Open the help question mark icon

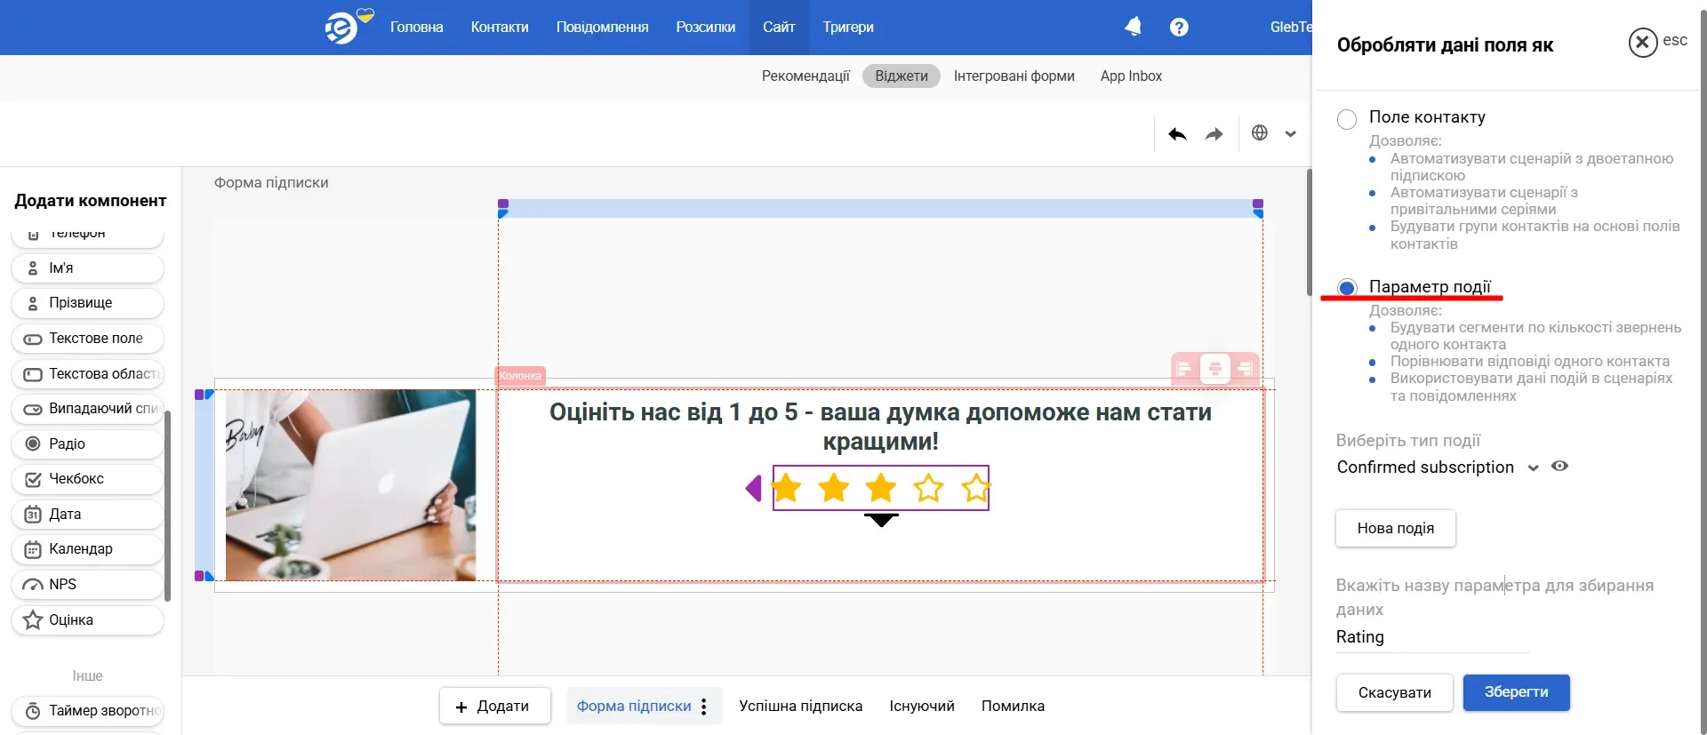coord(1179,28)
